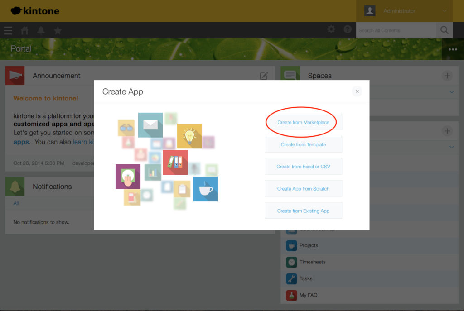The image size is (464, 311).
Task: Select Create from Existing App
Action: pyautogui.click(x=303, y=211)
